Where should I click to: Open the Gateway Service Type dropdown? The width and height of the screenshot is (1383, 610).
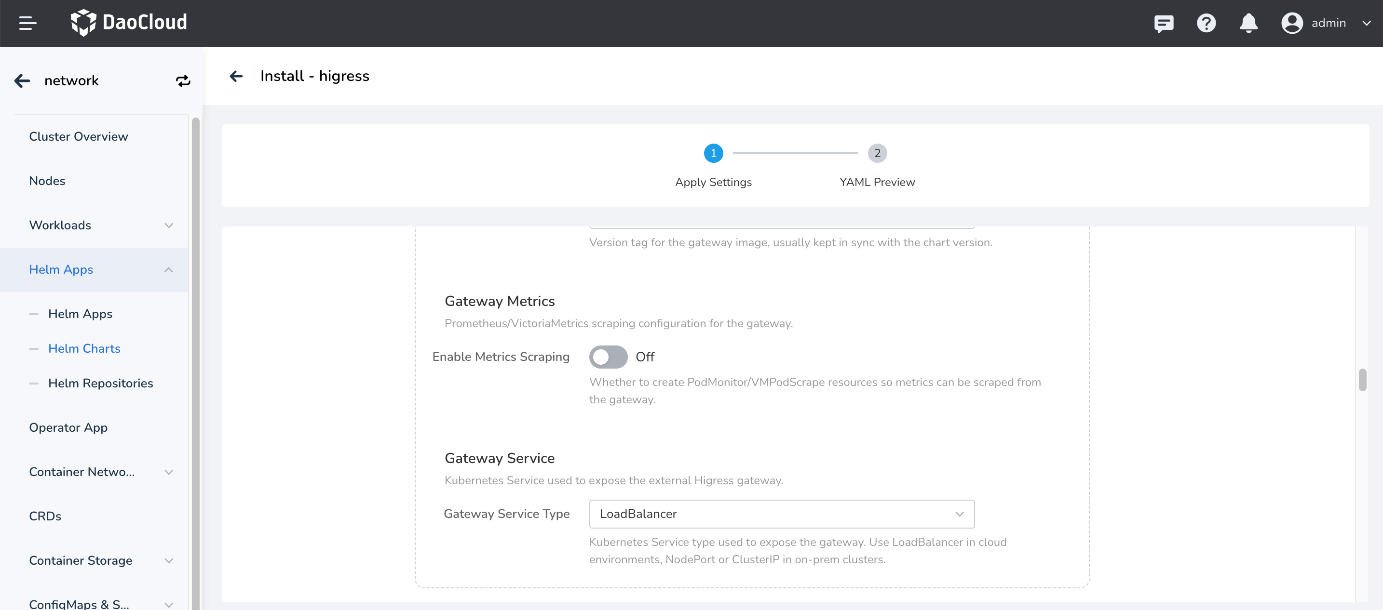tap(781, 514)
